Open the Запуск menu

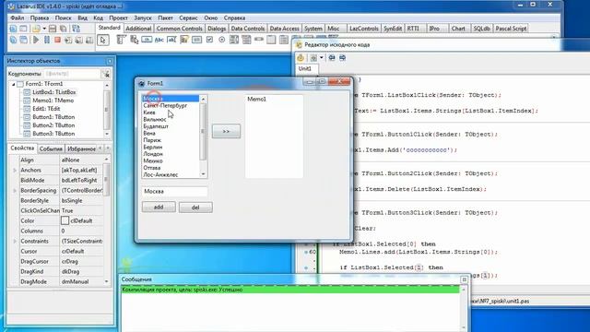click(143, 18)
